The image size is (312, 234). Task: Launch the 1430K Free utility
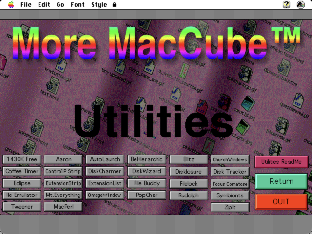click(x=22, y=159)
